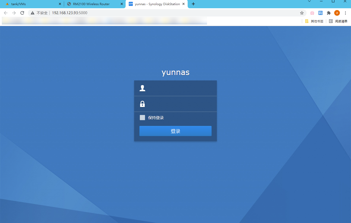Switch to the tank/VMs tab
Screen dimensions: 351x223
[32, 4]
